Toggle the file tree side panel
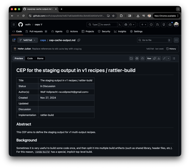The image size is (190, 168). [14, 40]
